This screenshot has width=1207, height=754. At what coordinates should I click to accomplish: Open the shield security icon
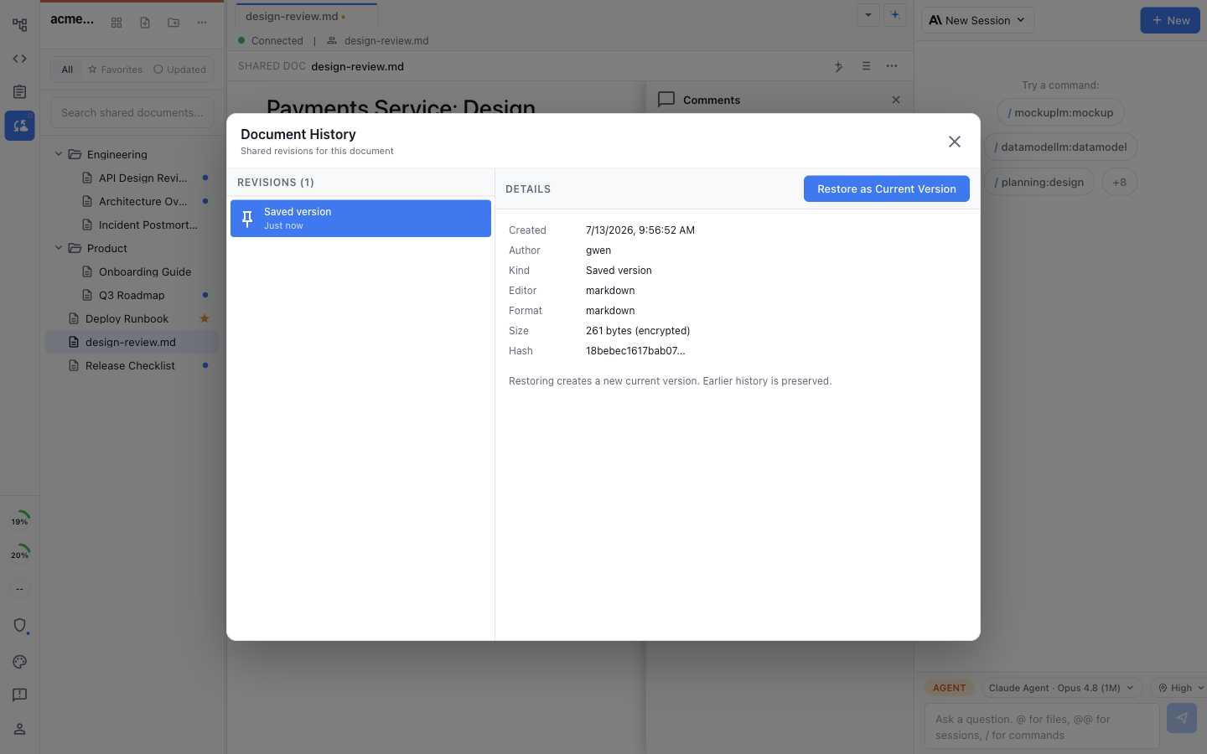point(19,626)
